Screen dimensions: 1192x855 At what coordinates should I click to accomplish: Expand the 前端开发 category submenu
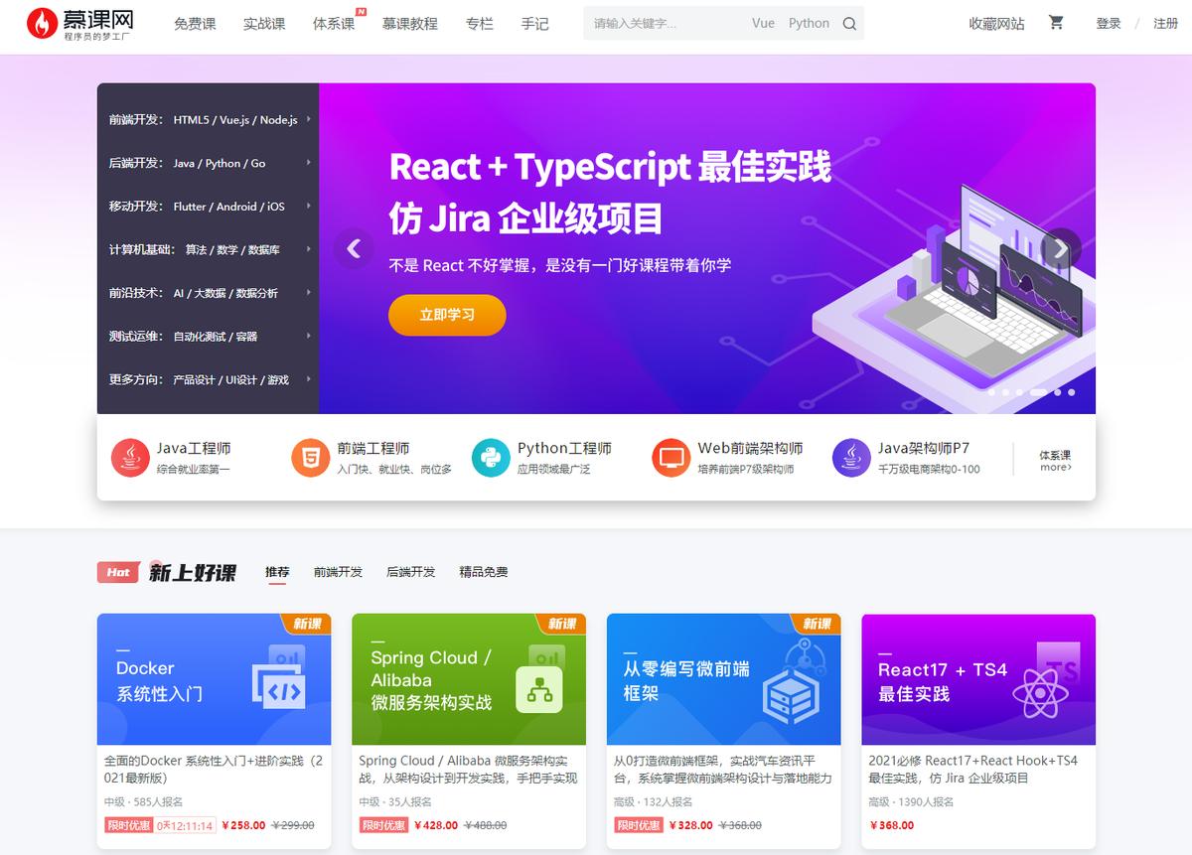coord(208,120)
